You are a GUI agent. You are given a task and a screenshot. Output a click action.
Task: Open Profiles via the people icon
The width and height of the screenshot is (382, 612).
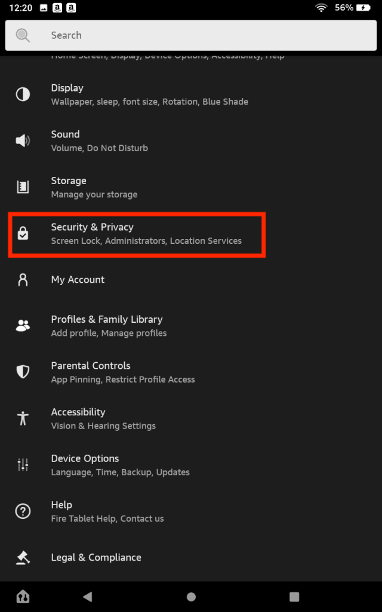pos(23,326)
